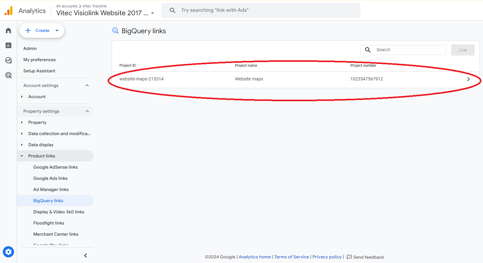Select Google Ads links

[x=50, y=178]
